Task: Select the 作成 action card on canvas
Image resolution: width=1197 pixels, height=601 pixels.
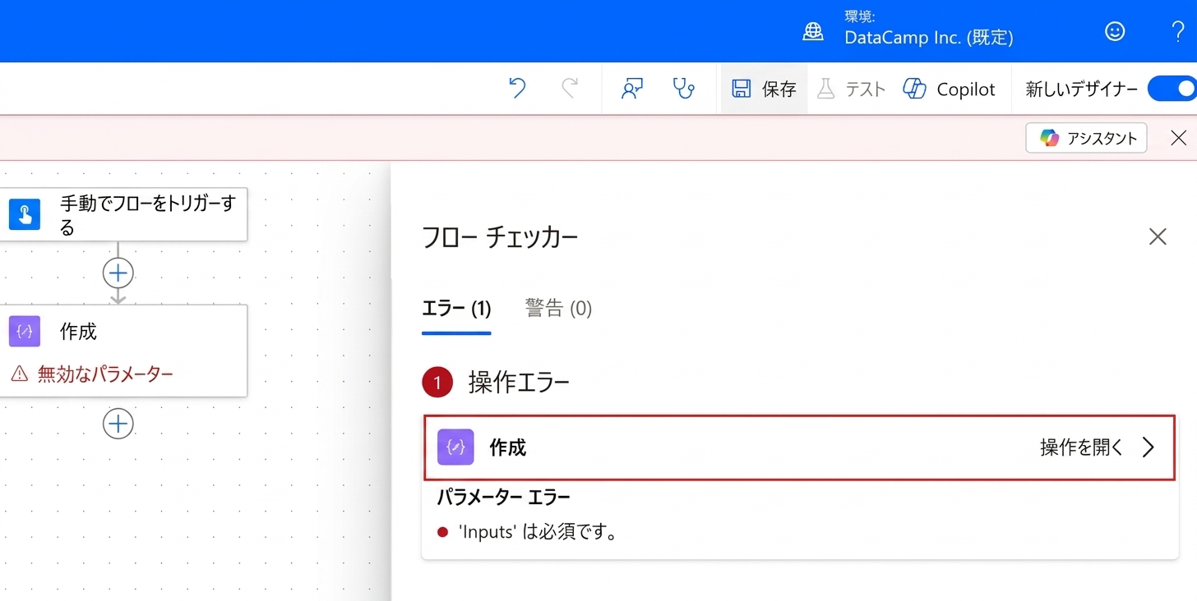Action: [123, 351]
